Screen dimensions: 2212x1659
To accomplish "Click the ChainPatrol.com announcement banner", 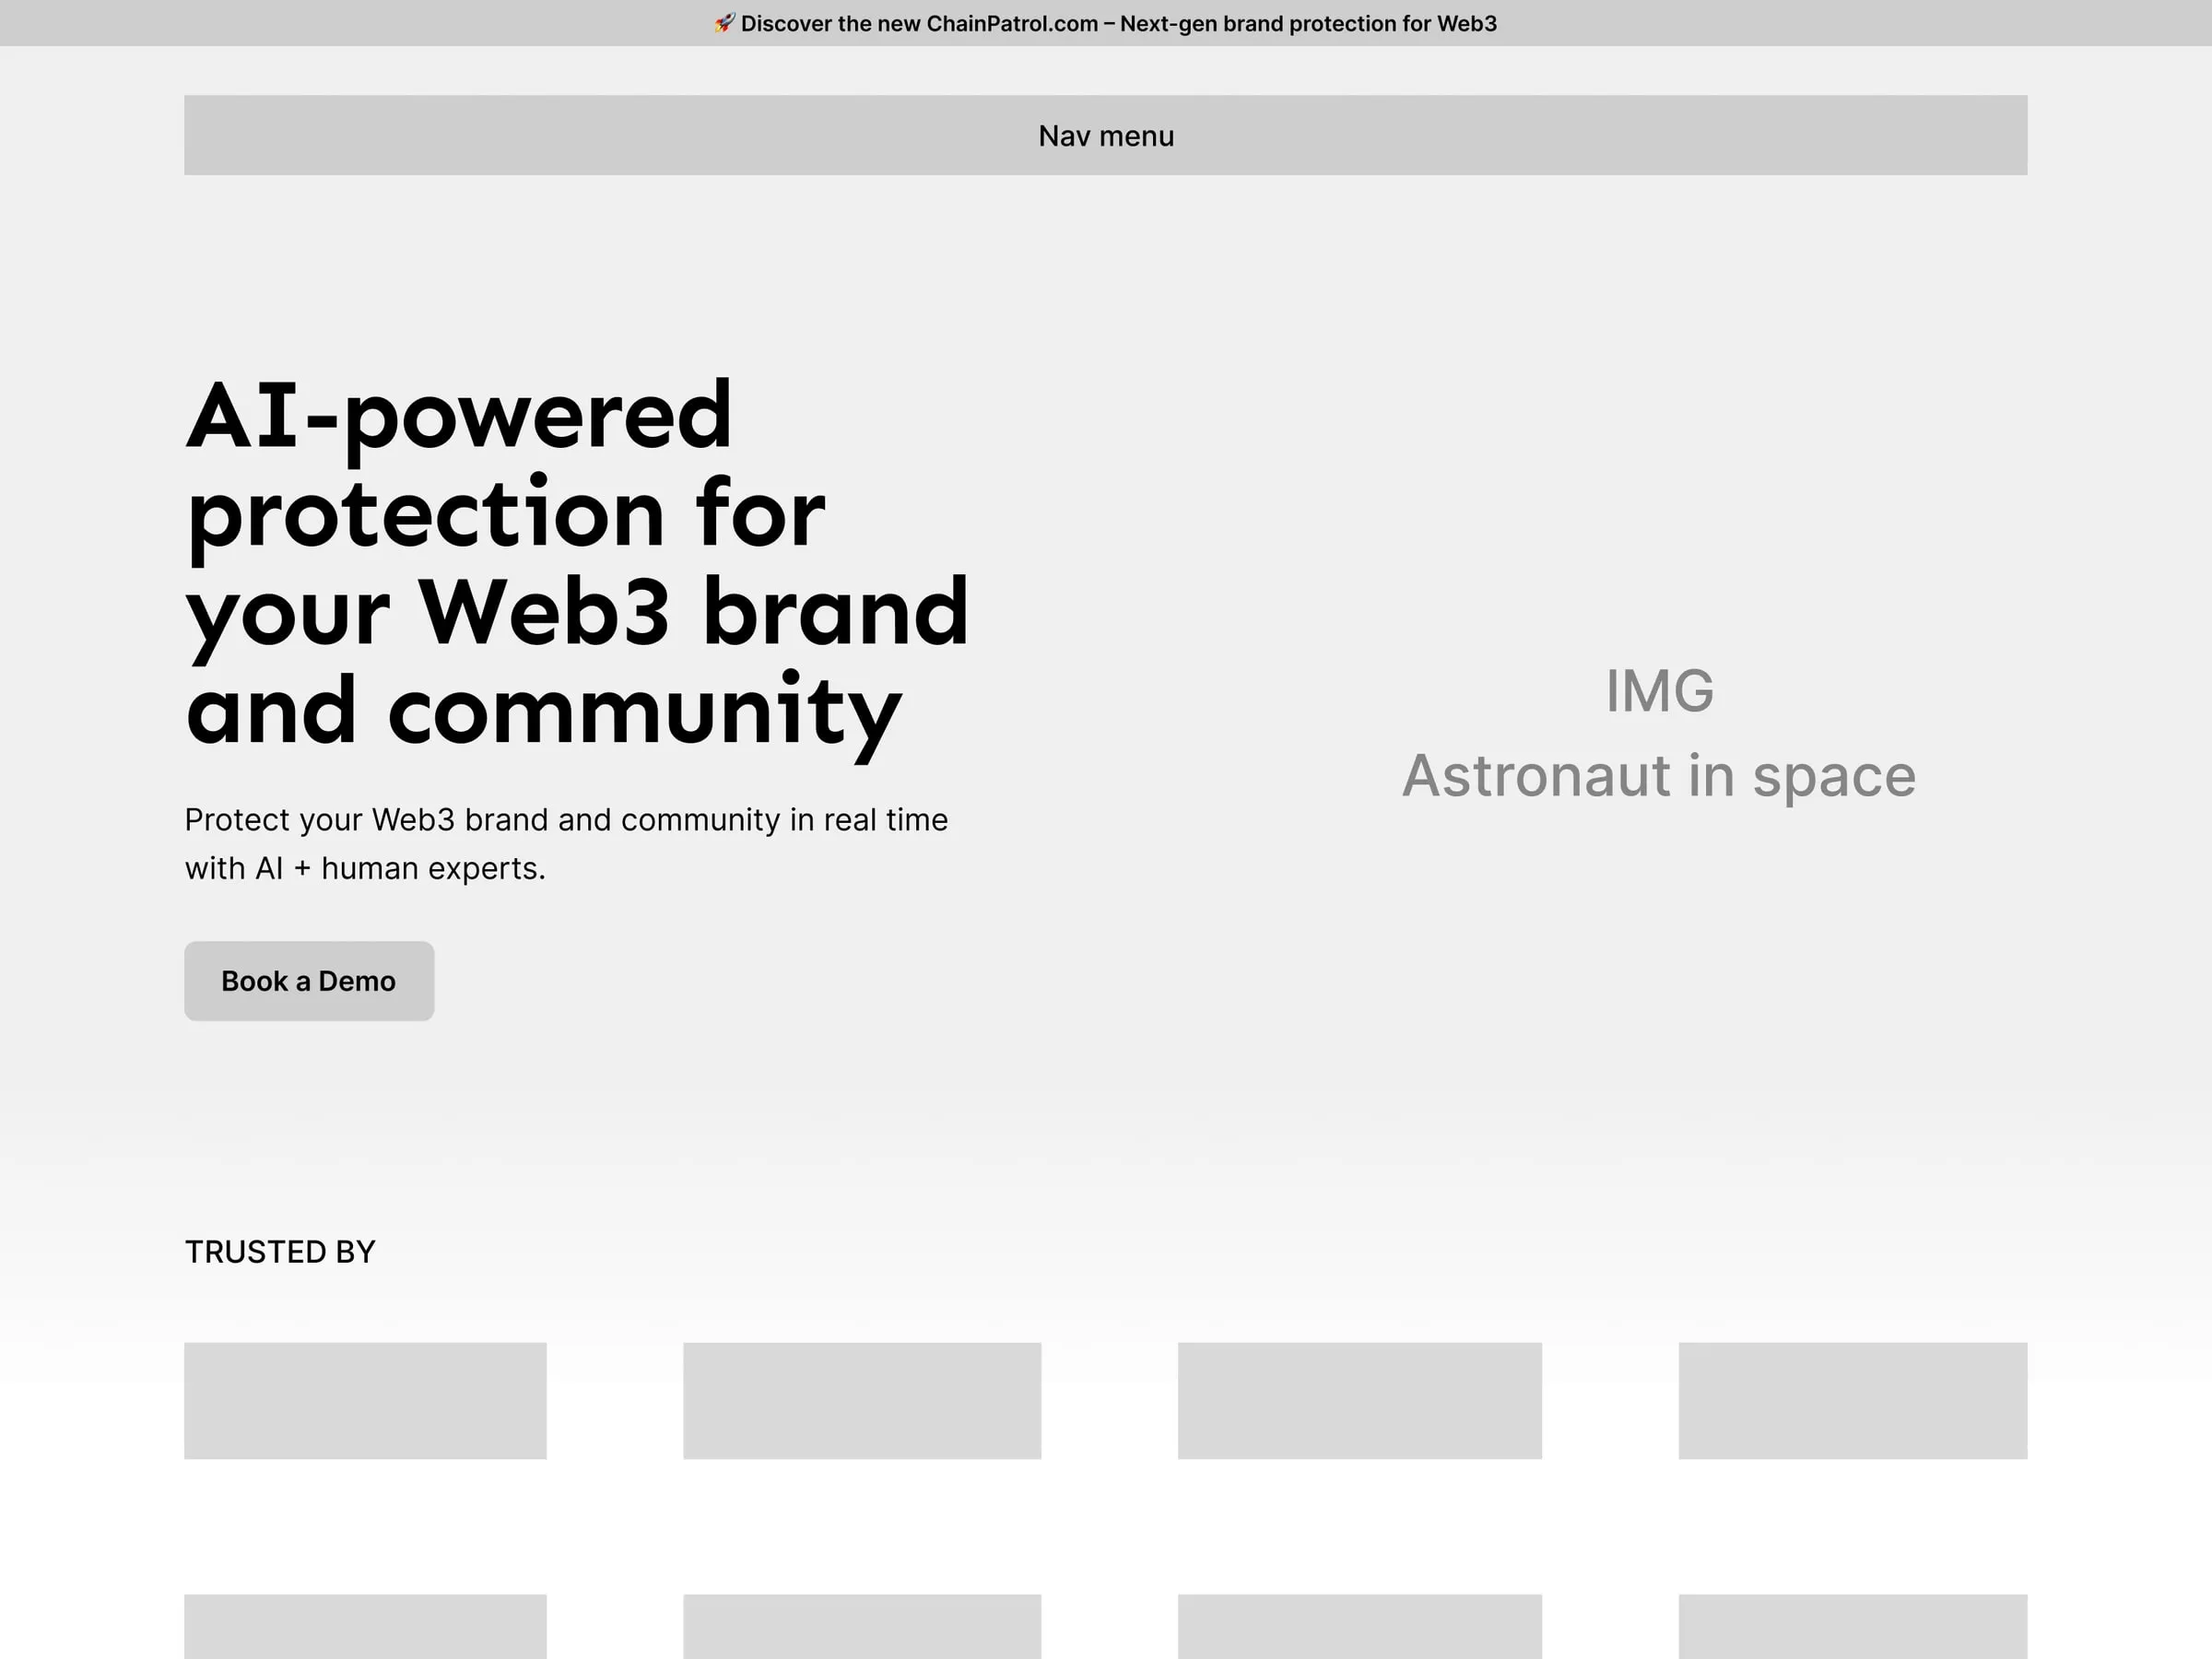I will (x=1106, y=23).
